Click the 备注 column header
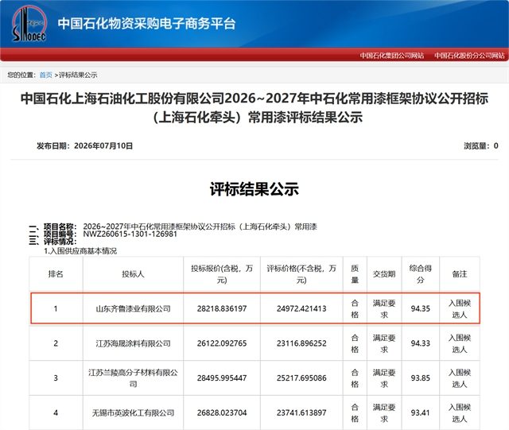Screen dimensions: 509x430 point(460,274)
